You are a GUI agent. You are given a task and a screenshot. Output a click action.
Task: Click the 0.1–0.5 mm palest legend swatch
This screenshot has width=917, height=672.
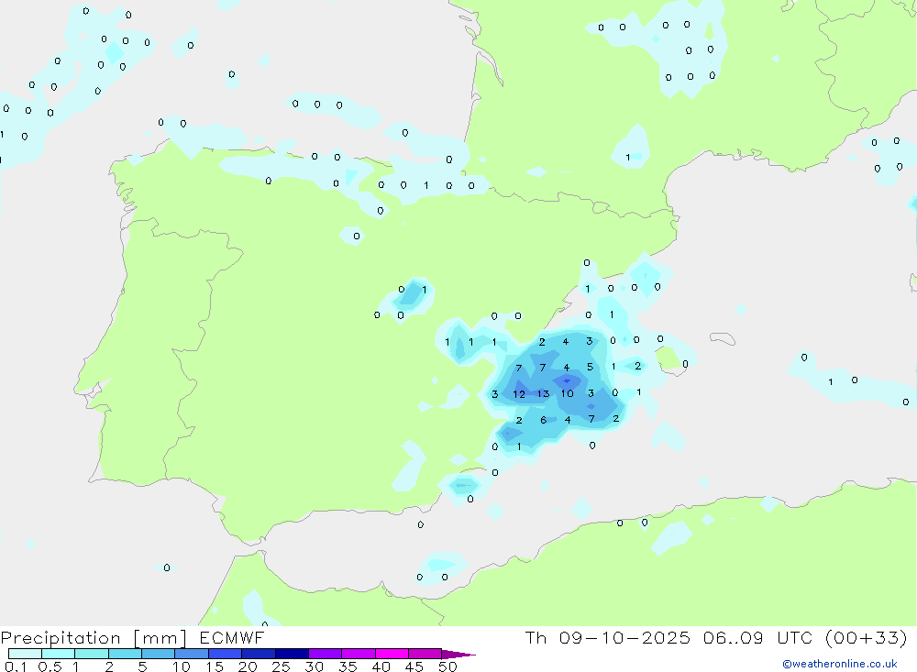click(x=25, y=654)
